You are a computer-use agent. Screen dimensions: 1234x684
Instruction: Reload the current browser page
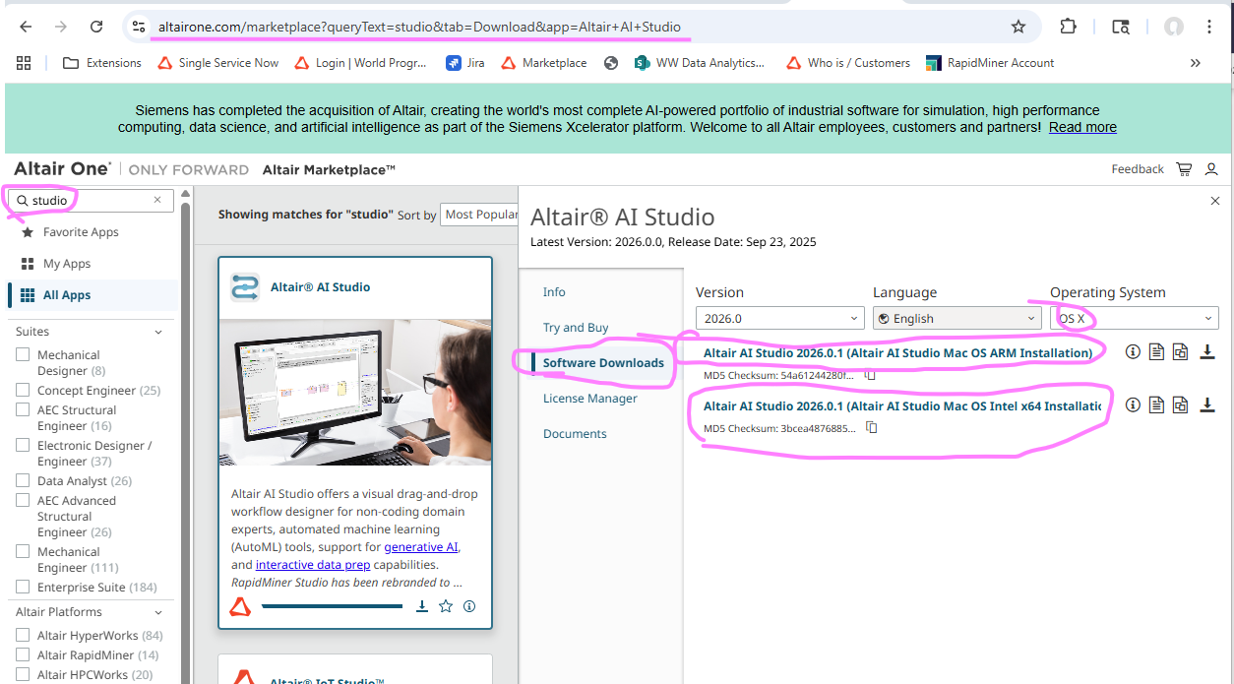click(96, 27)
